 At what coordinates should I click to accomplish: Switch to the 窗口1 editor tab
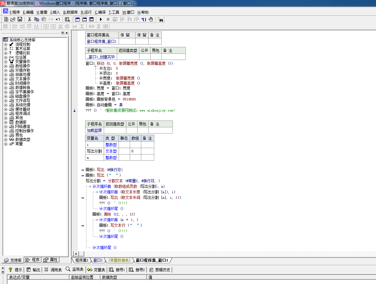click(x=98, y=261)
